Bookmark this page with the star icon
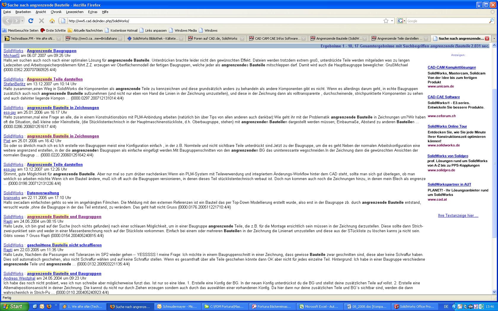 (386, 21)
